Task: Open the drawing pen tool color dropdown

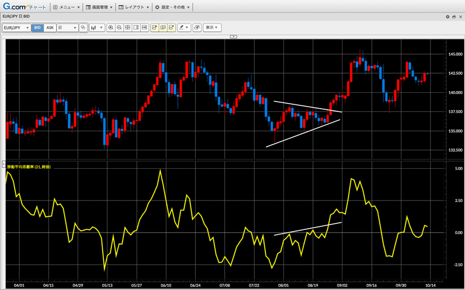Action: pyautogui.click(x=184, y=27)
